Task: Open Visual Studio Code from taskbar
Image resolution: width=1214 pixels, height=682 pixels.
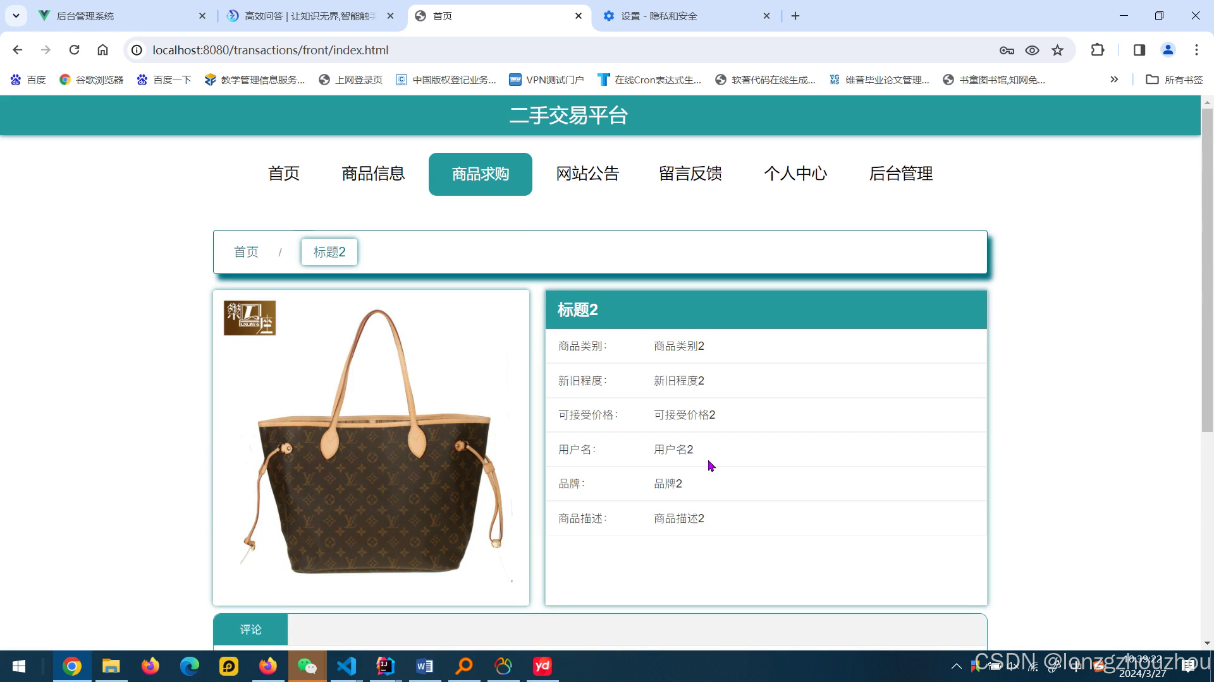Action: [x=346, y=666]
